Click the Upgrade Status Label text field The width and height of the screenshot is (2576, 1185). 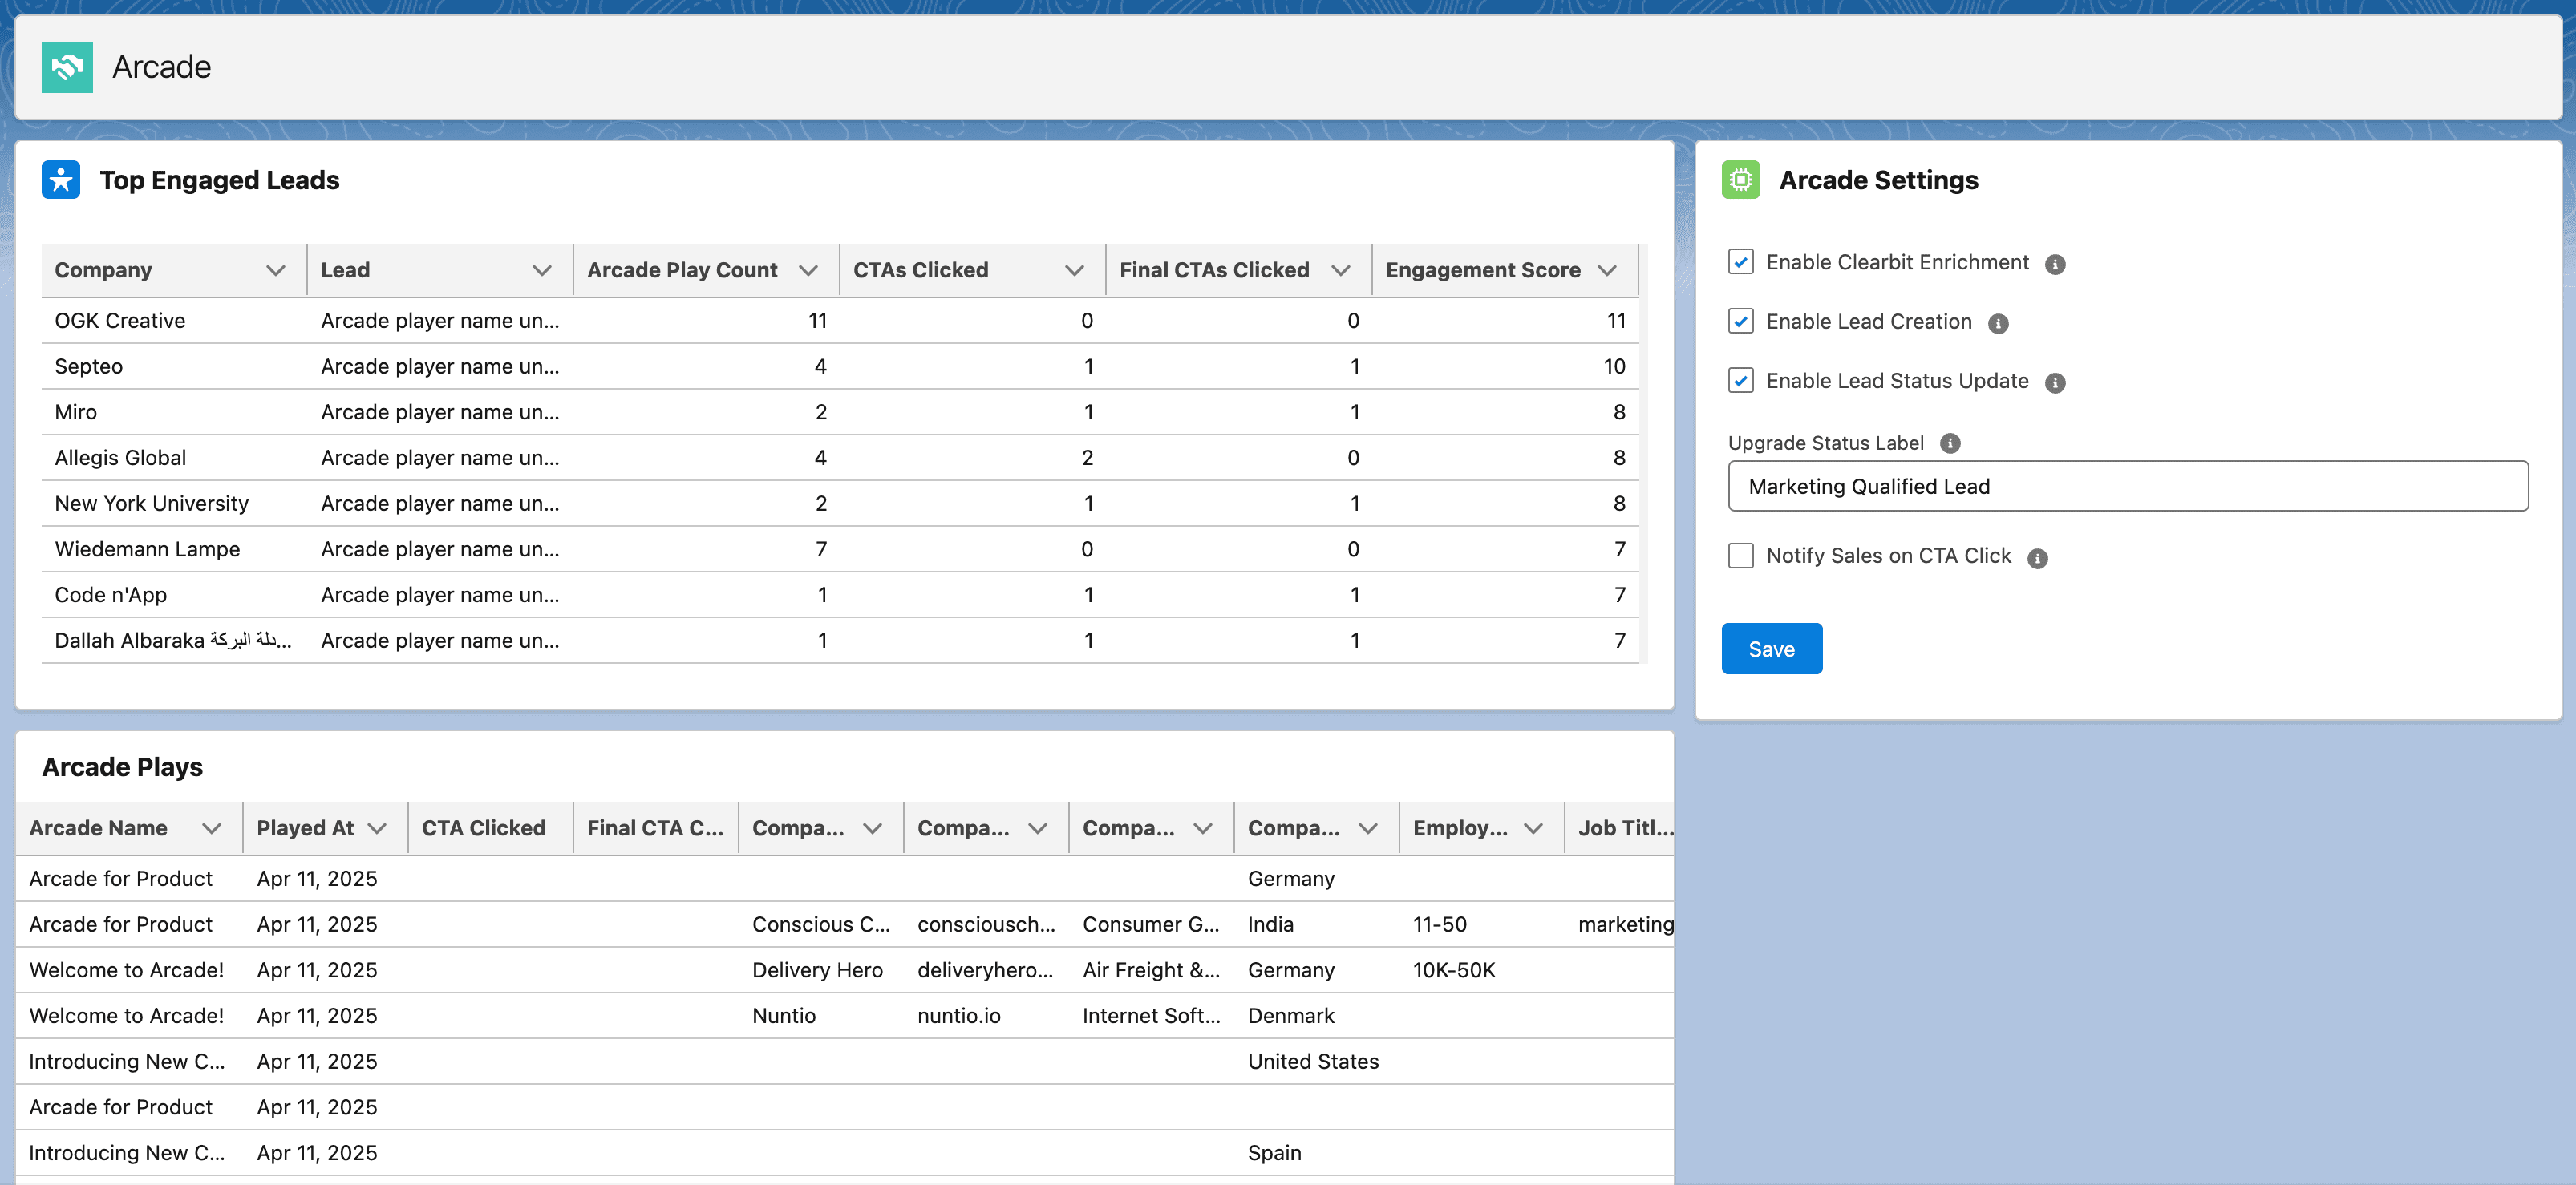pos(2128,486)
